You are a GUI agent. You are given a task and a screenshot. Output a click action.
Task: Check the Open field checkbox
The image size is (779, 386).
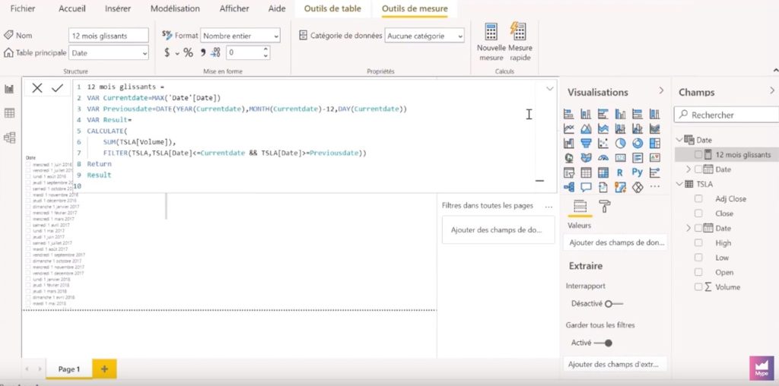pos(698,272)
